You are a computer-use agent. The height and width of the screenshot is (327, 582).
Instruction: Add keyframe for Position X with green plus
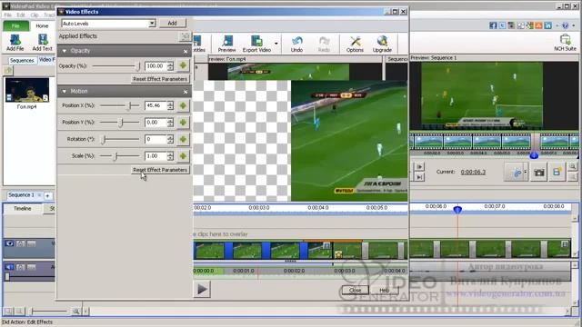point(183,105)
